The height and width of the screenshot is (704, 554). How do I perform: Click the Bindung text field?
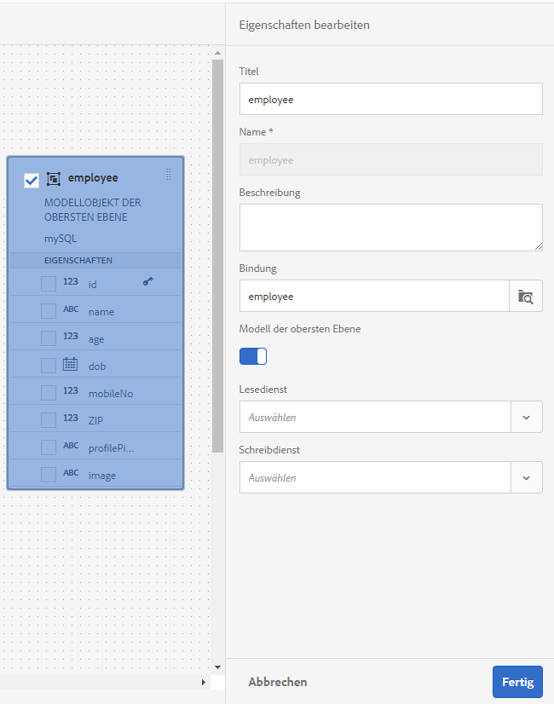[x=374, y=296]
